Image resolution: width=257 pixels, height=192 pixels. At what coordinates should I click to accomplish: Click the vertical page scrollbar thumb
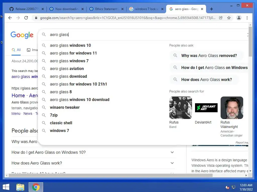click(250, 42)
